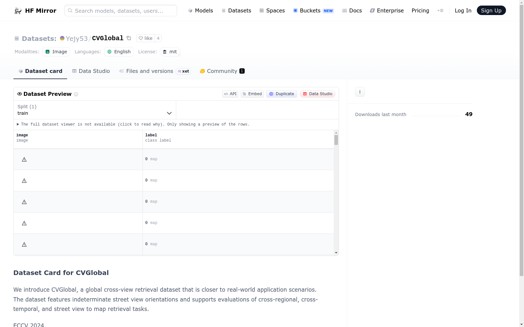Click the page vertical scrollbar

[521, 141]
